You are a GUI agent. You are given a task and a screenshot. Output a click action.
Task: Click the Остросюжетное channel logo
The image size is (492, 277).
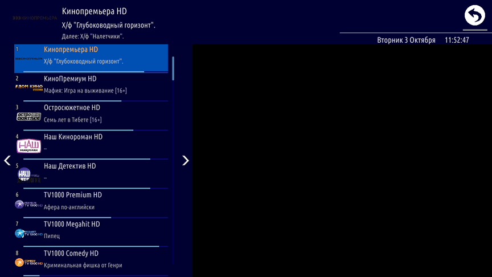tap(28, 117)
